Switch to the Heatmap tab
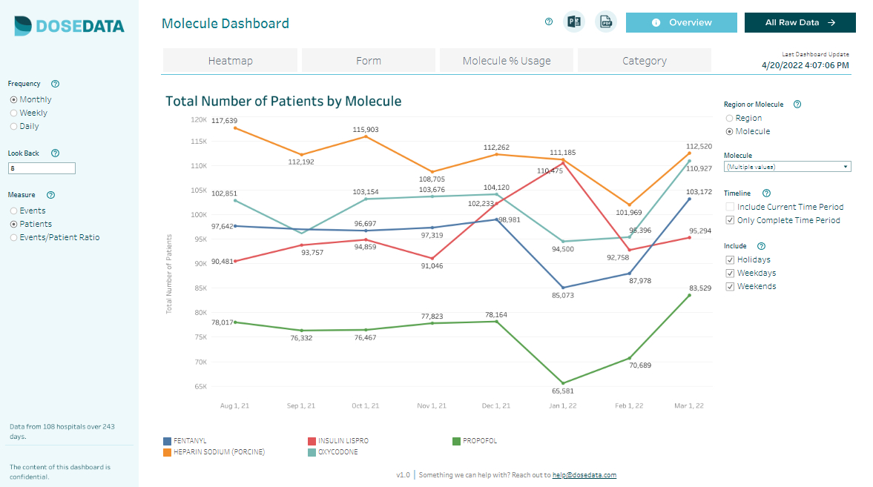This screenshot has width=873, height=487. (230, 61)
